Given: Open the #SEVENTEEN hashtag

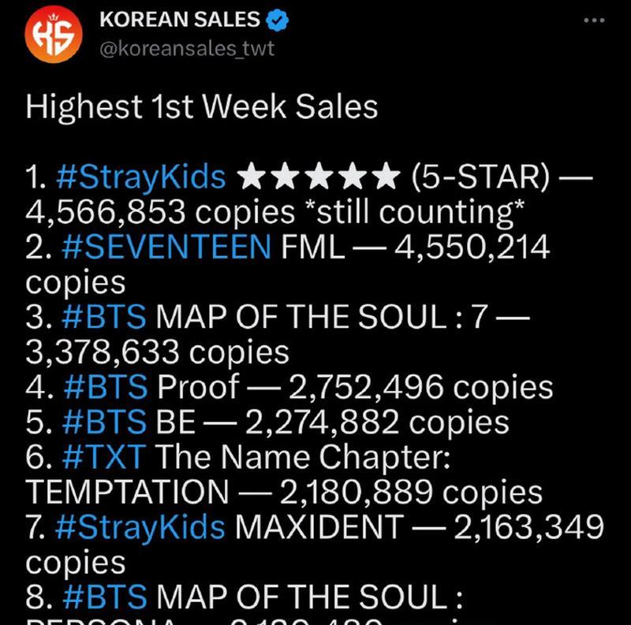Looking at the screenshot, I should tap(166, 247).
